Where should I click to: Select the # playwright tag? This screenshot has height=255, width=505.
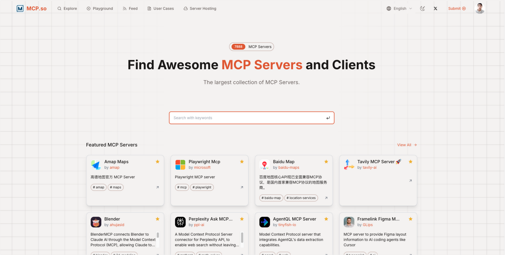tap(202, 187)
